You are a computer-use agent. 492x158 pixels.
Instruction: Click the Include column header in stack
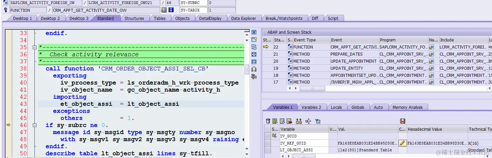pos(463,40)
